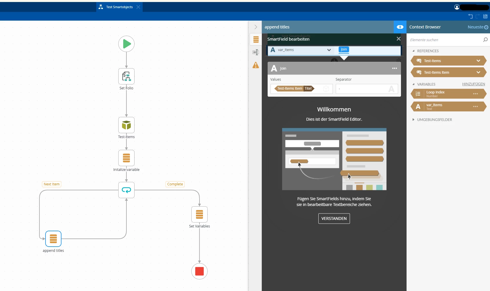Select the Loop step icon
Image resolution: width=490 pixels, height=291 pixels.
[126, 190]
